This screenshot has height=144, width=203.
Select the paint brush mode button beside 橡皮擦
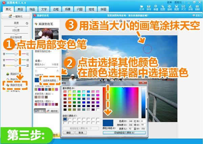click(40, 111)
